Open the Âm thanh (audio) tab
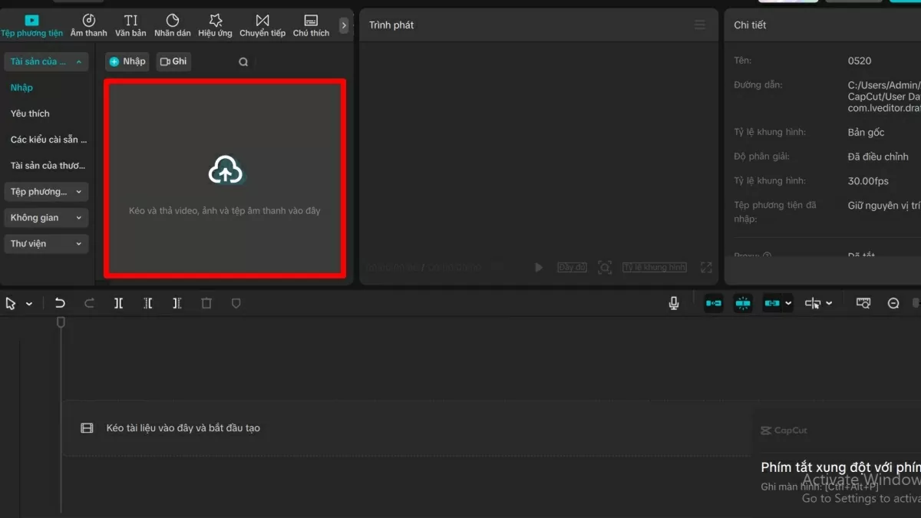Screen dimensions: 921x518 click(88, 25)
